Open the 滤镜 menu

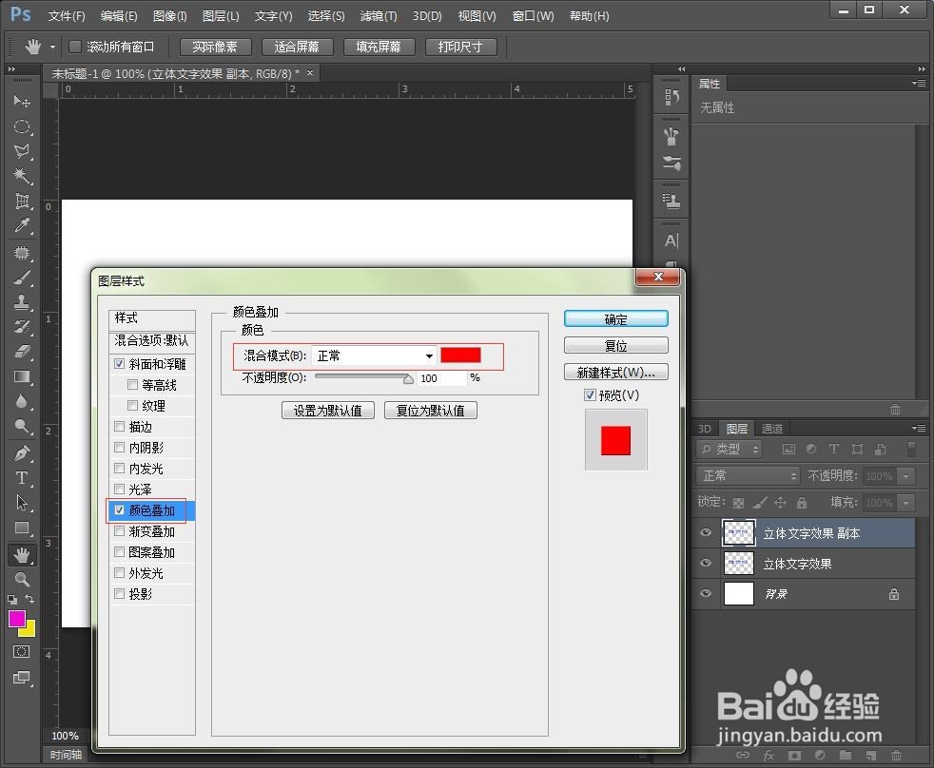(x=377, y=15)
